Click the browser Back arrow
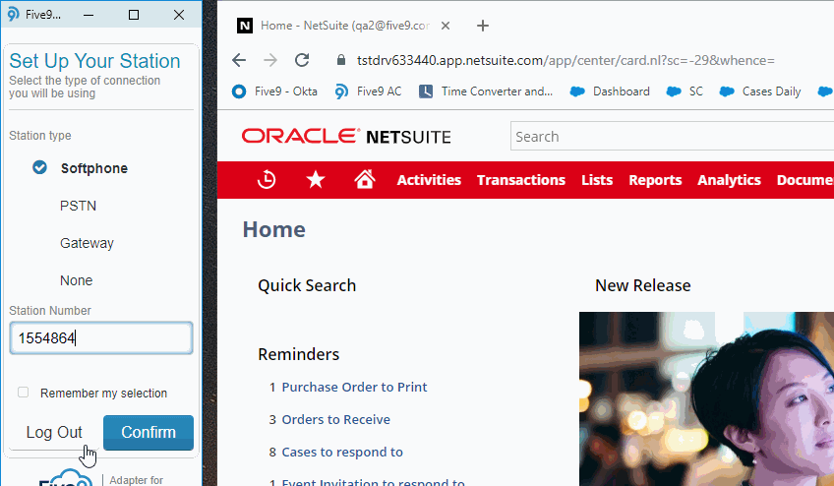 [239, 60]
